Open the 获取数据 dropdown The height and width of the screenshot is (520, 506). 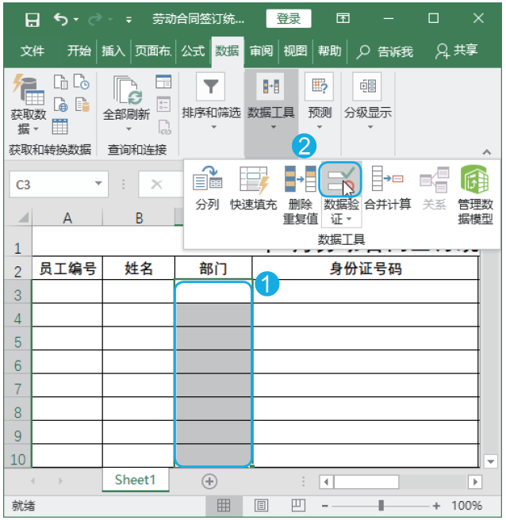29,105
